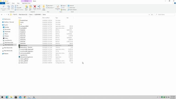This screenshot has height=99, width=176.
Task: Click Copy path in the Clipboard group
Action: pyautogui.click(x=18, y=8)
